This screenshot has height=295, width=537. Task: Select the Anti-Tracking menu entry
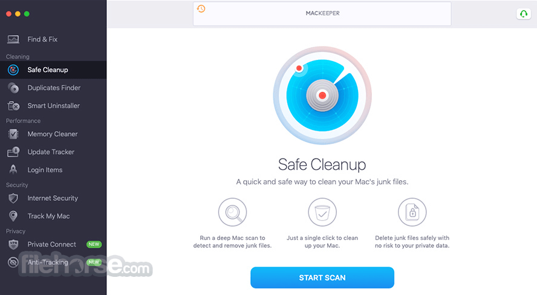pos(48,262)
